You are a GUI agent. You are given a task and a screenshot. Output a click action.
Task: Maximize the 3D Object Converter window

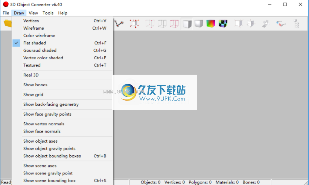(x=285, y=5)
